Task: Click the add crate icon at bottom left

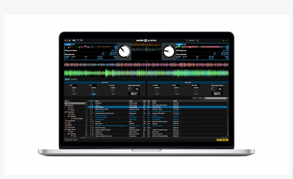Action: 76,140
